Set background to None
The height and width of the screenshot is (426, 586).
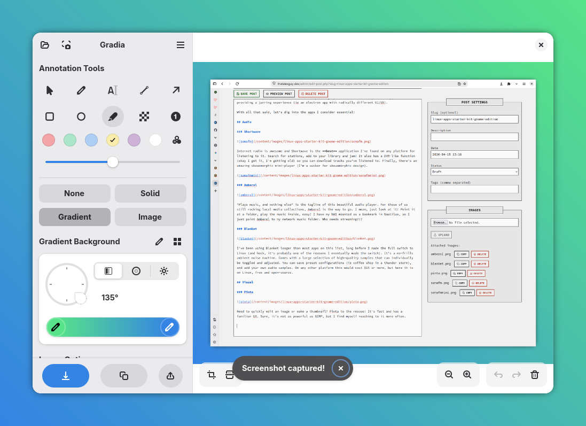[x=74, y=193]
